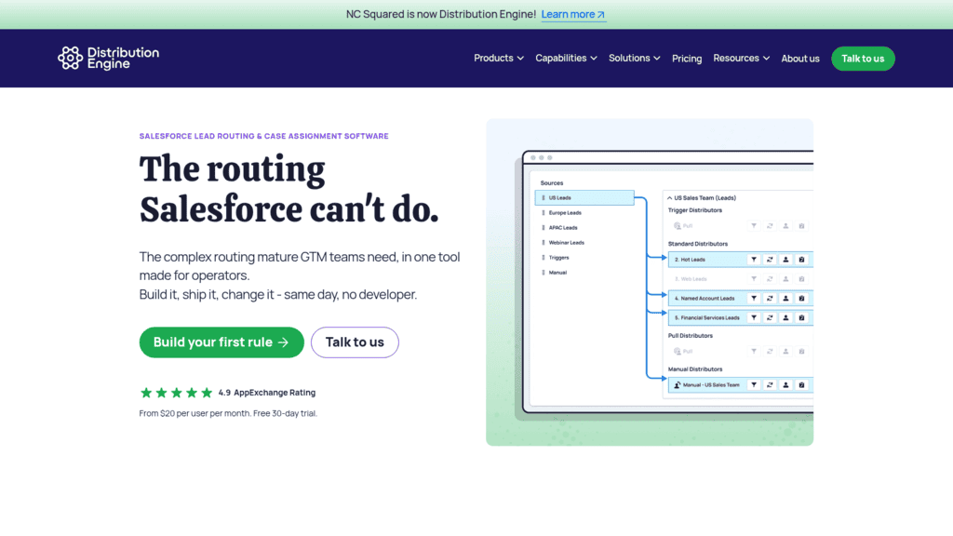Click clipboard icon in Hot Leads row

801,260
